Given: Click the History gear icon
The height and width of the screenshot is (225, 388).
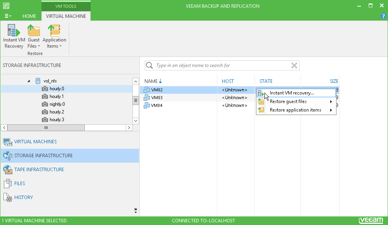Looking at the screenshot, I should (x=8, y=197).
